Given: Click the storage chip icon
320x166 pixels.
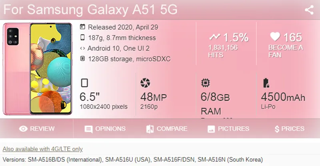Looking at the screenshot, I should pyautogui.click(x=83, y=59).
